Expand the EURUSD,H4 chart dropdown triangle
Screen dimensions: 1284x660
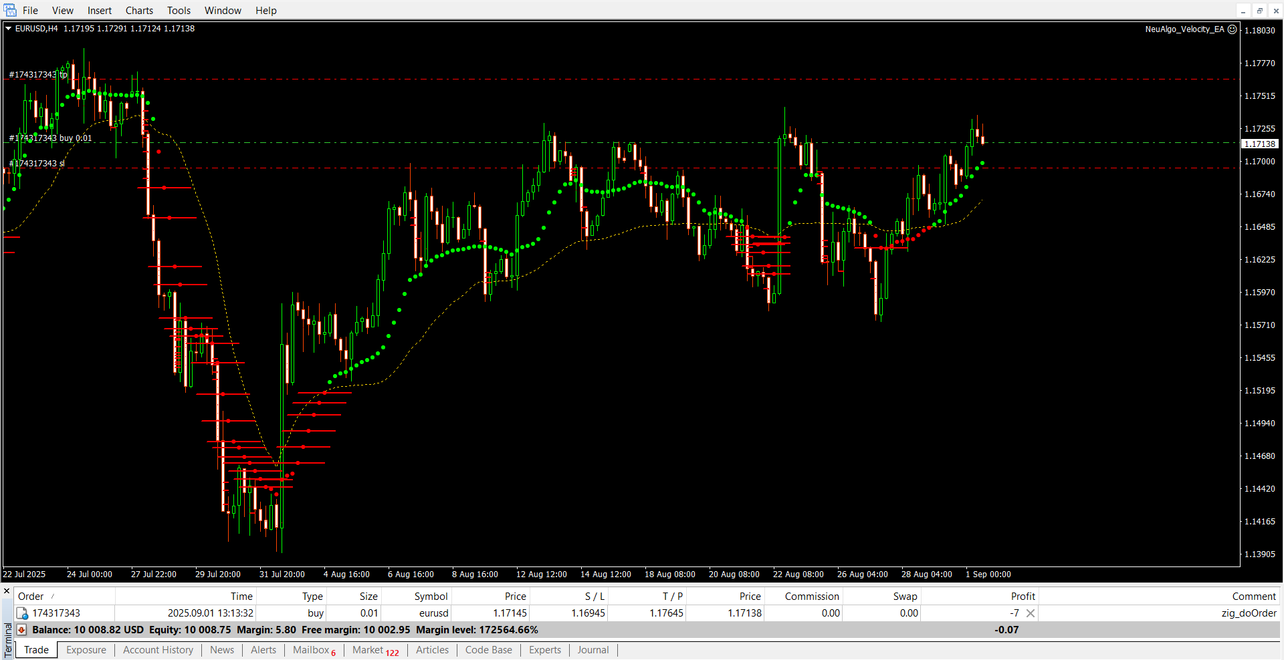click(9, 29)
